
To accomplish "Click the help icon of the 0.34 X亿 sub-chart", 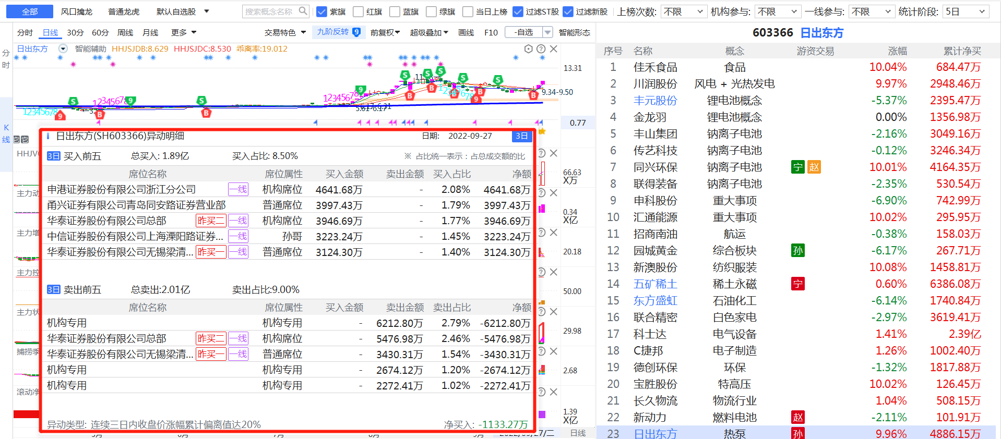I will pyautogui.click(x=542, y=192).
